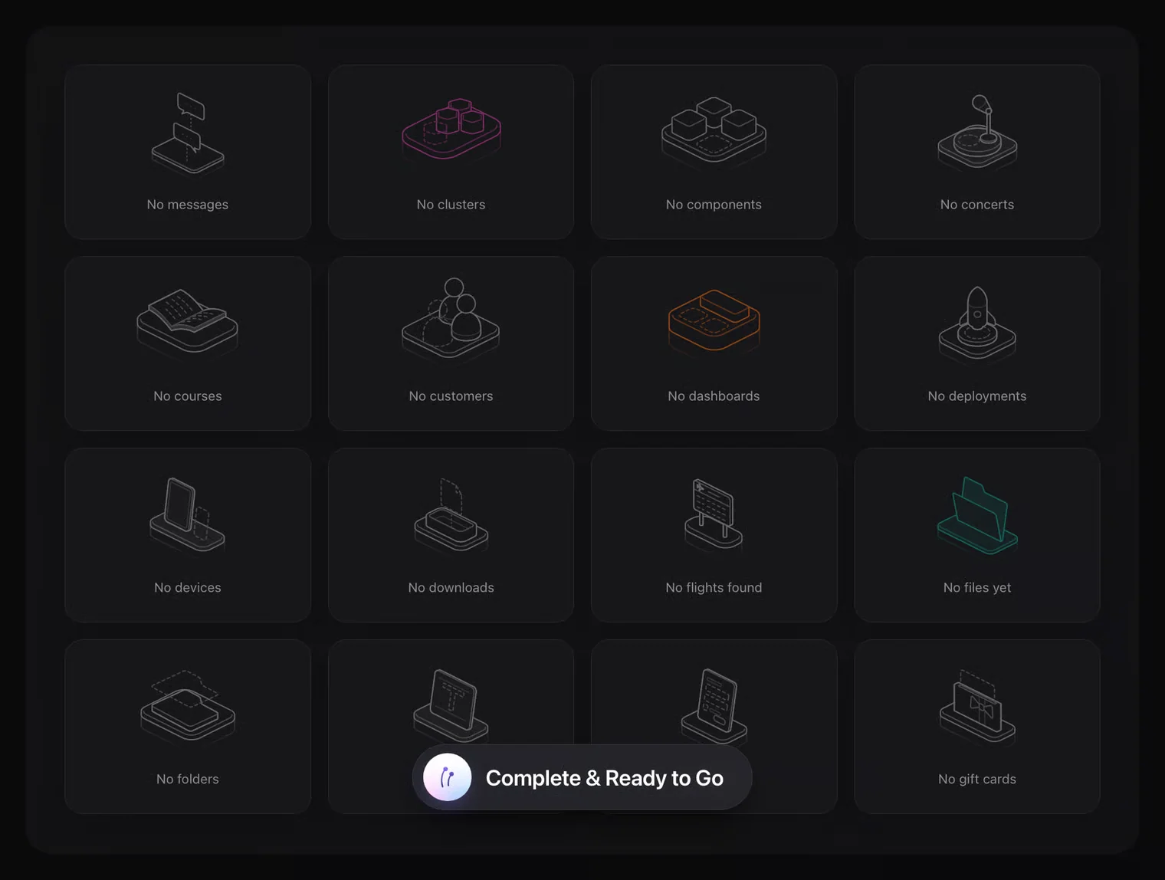Screen dimensions: 1165x880
Task: Select the "No clusters" label
Action: pyautogui.click(x=451, y=205)
